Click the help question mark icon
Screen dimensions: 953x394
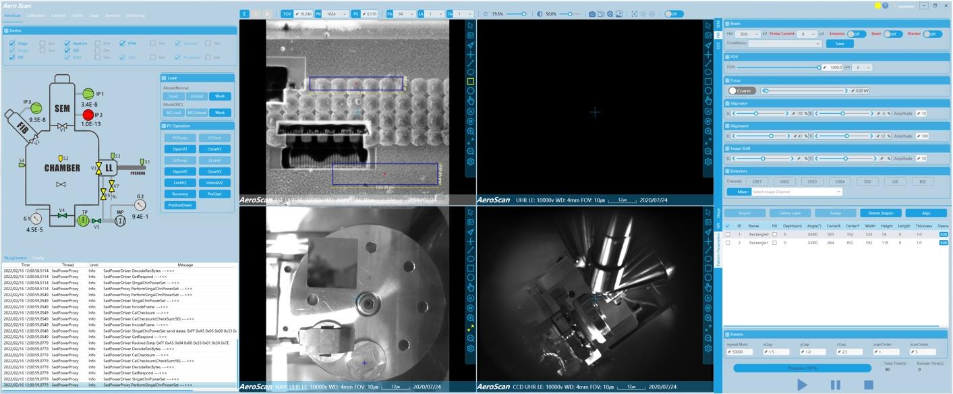pyautogui.click(x=886, y=5)
